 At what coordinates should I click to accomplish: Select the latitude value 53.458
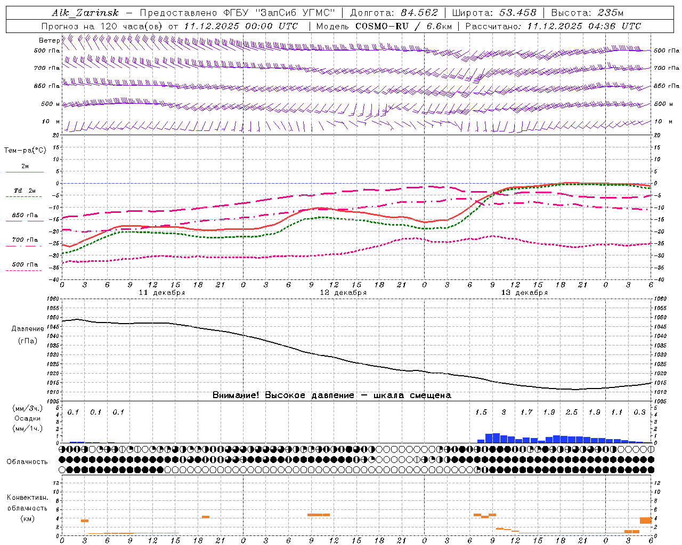(518, 13)
